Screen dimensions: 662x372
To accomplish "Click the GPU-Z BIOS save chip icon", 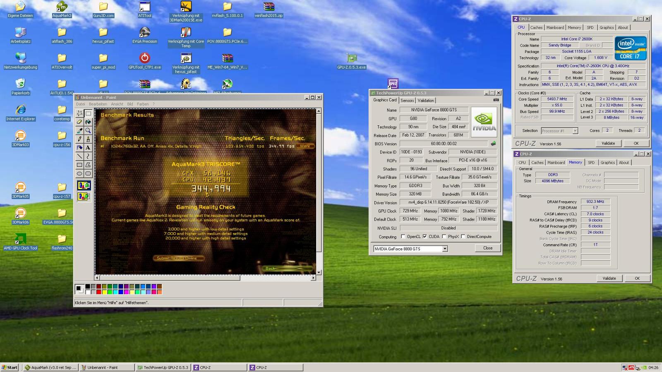I will tap(493, 144).
